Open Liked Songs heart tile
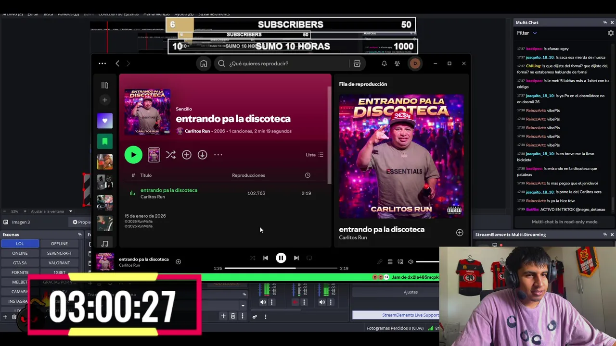The height and width of the screenshot is (346, 616). pyautogui.click(x=104, y=121)
